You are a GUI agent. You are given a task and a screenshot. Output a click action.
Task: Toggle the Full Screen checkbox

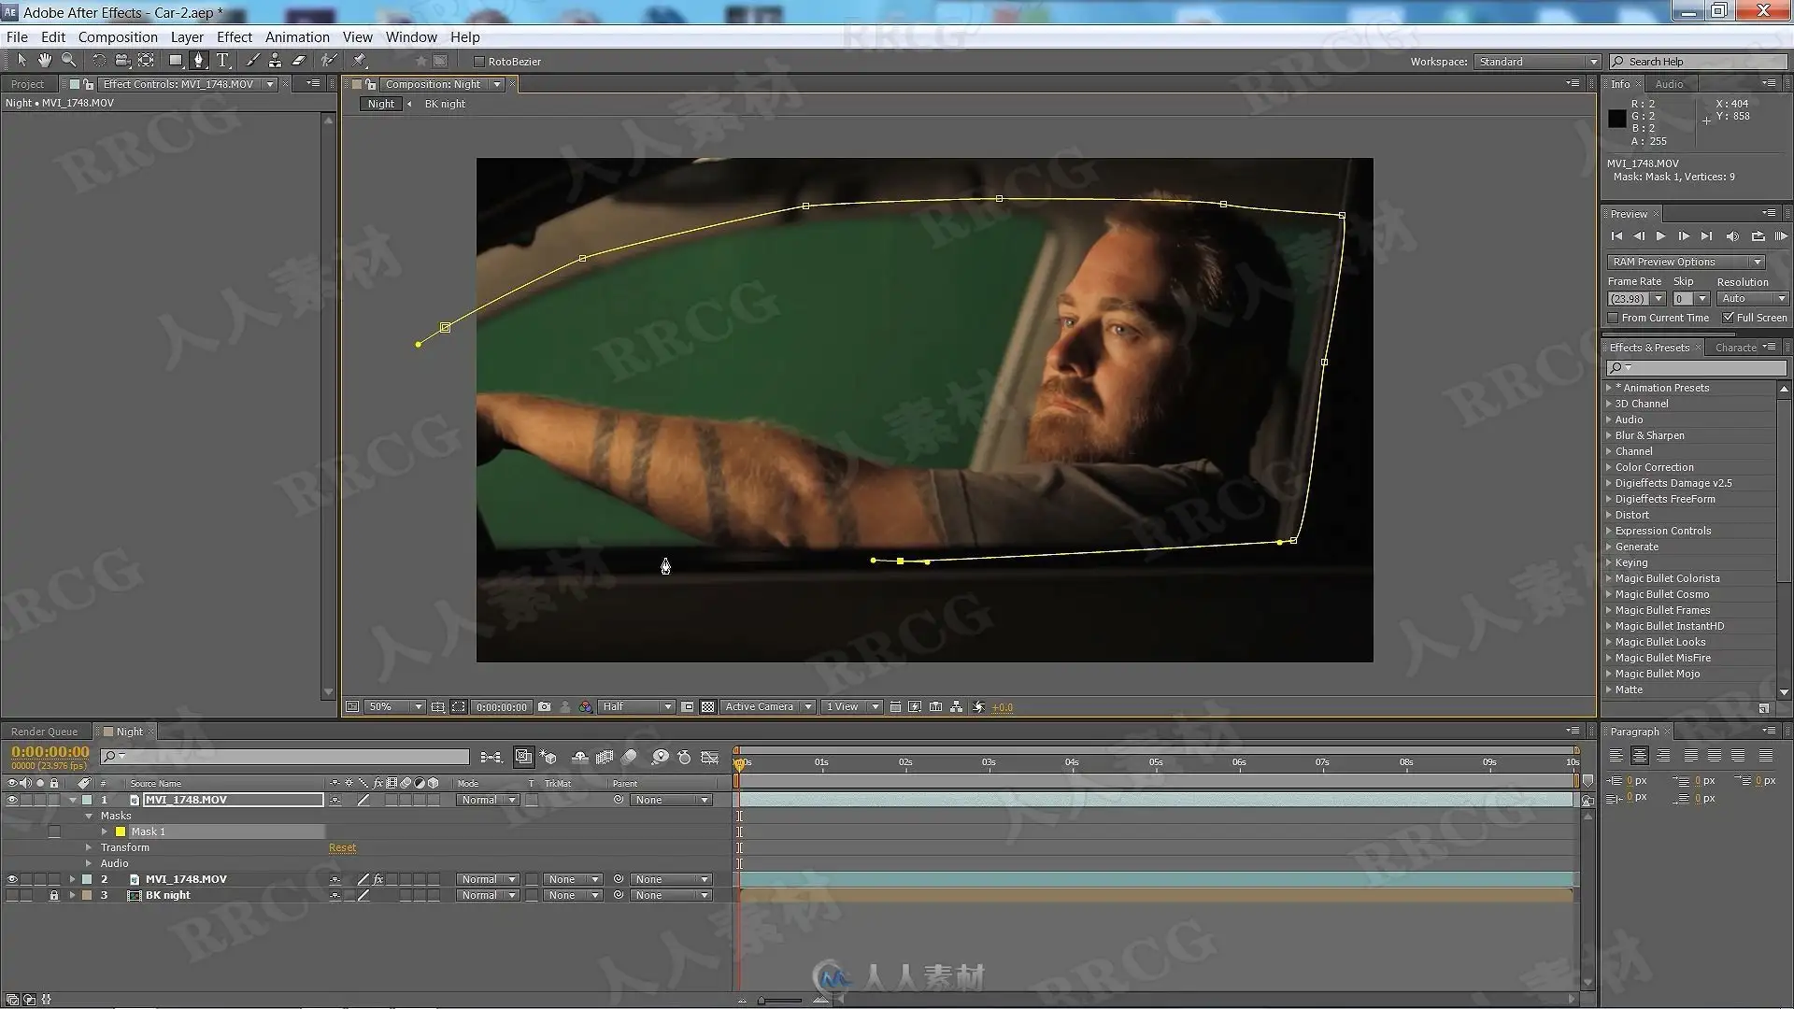[1728, 318]
